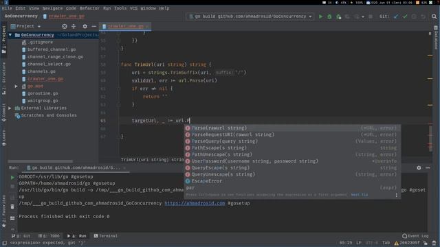Expand go.mod tree node
This screenshot has height=247, width=440.
[16, 86]
